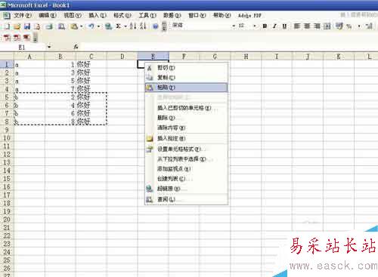The height and width of the screenshot is (277, 378).
Task: Click the second Adobe PDF toolbar icon
Action: pyautogui.click(x=17, y=38)
